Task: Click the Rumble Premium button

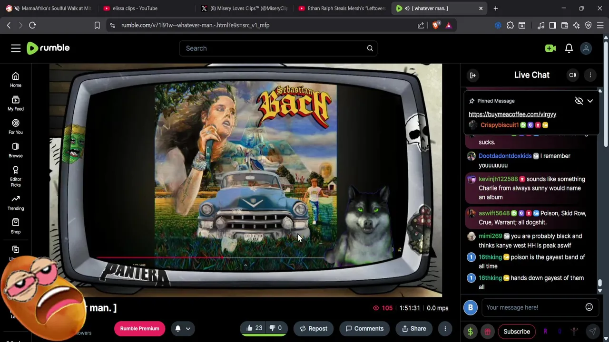Action: point(139,329)
